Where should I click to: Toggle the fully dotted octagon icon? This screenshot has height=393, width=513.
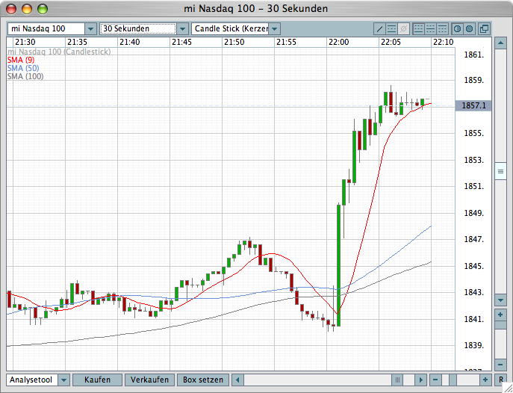pyautogui.click(x=470, y=29)
